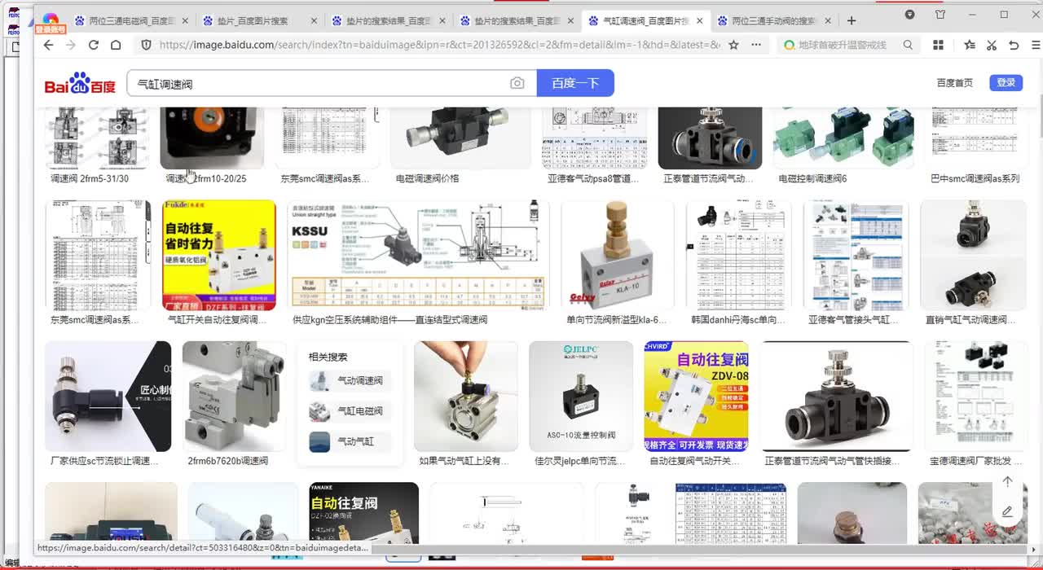Click caption 调速阀 2frm5-31/30
Image resolution: width=1043 pixels, height=570 pixels.
90,178
